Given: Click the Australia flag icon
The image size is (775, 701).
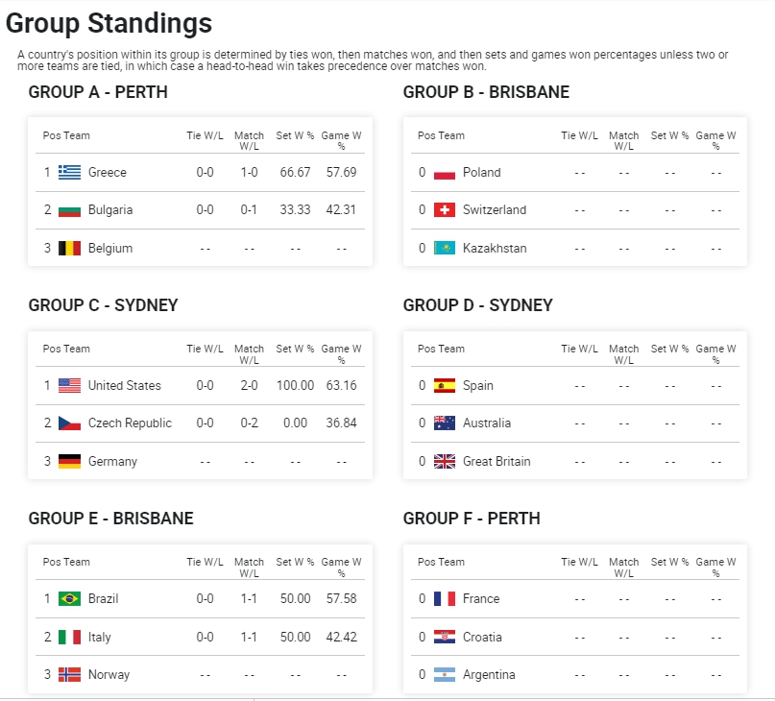Looking at the screenshot, I should tap(444, 423).
